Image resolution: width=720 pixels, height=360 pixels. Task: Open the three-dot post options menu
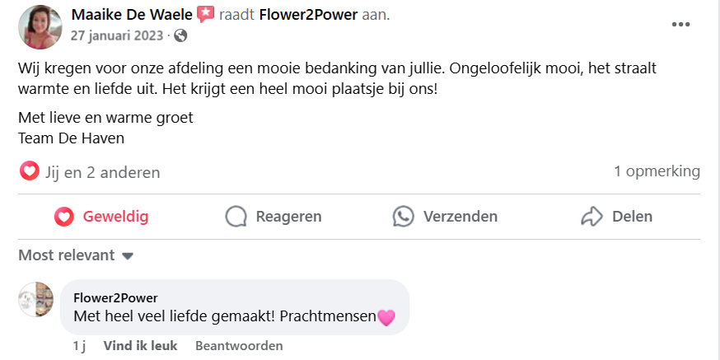coord(680,24)
